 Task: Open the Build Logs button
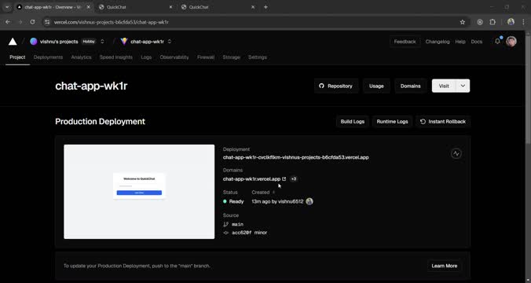click(x=352, y=121)
